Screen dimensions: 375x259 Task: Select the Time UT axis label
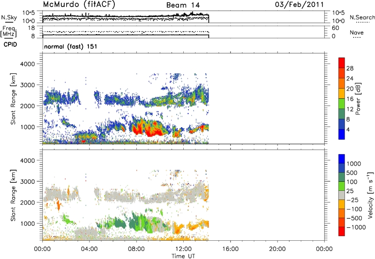183,256
